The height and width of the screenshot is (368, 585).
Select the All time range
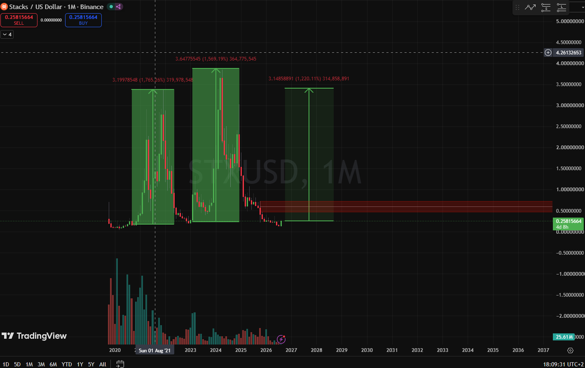103,364
